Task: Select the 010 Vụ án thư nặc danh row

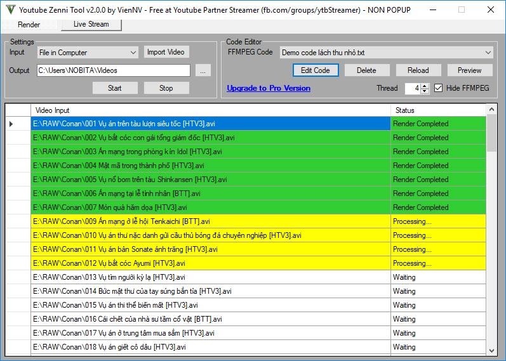Action: pyautogui.click(x=211, y=235)
